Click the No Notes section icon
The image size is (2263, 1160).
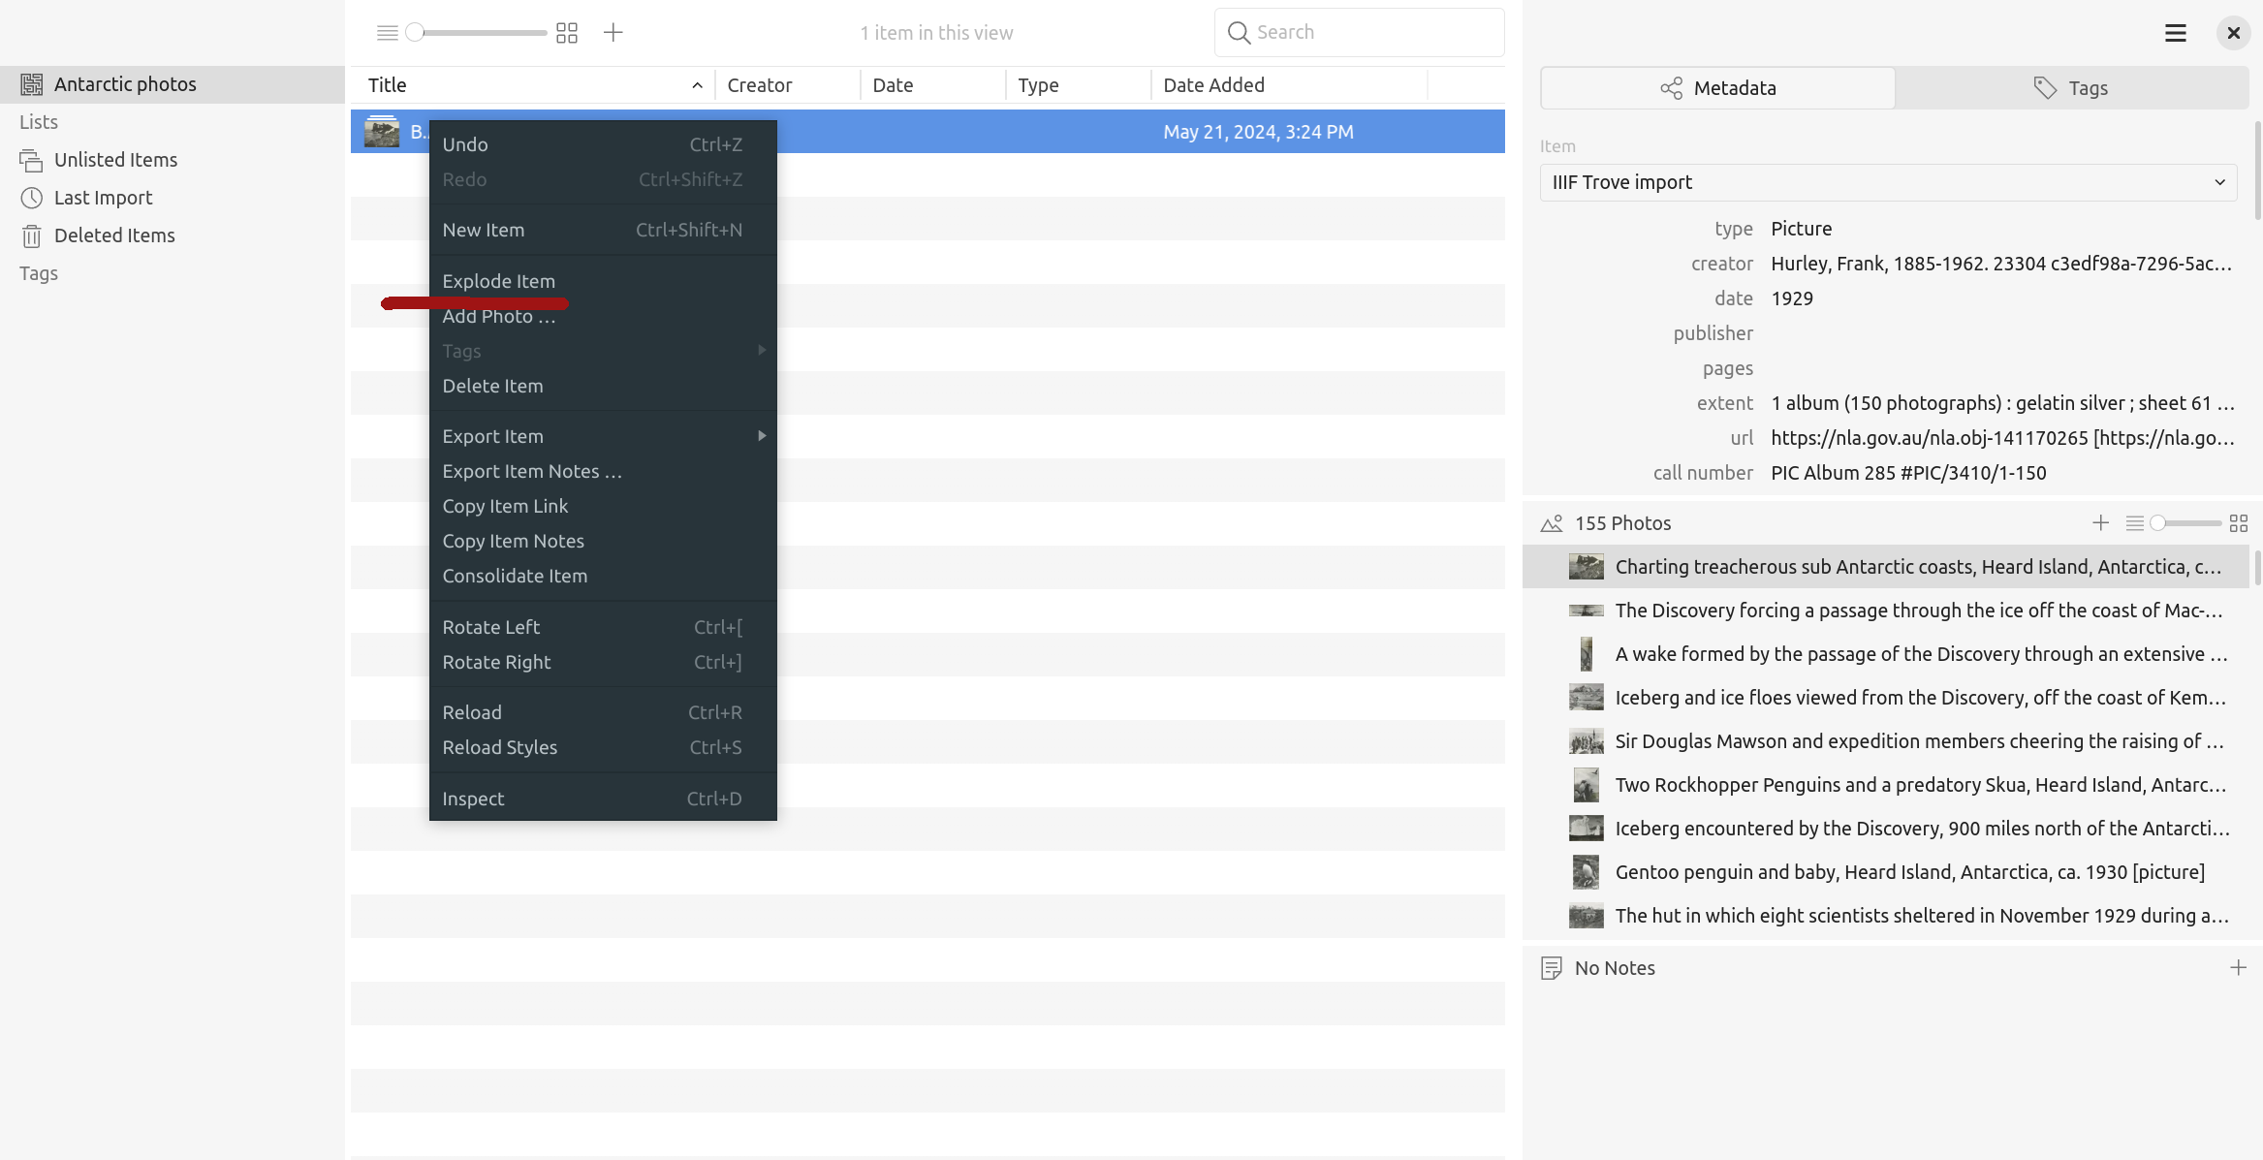[1552, 968]
